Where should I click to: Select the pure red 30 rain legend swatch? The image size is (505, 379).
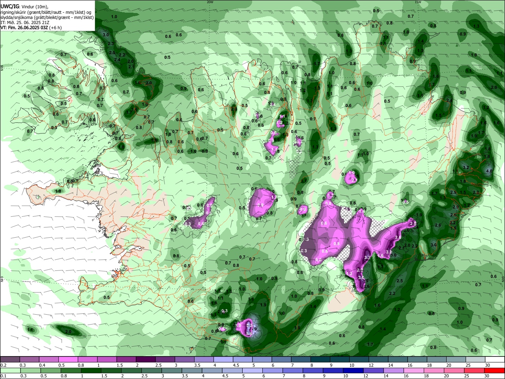click(494, 371)
